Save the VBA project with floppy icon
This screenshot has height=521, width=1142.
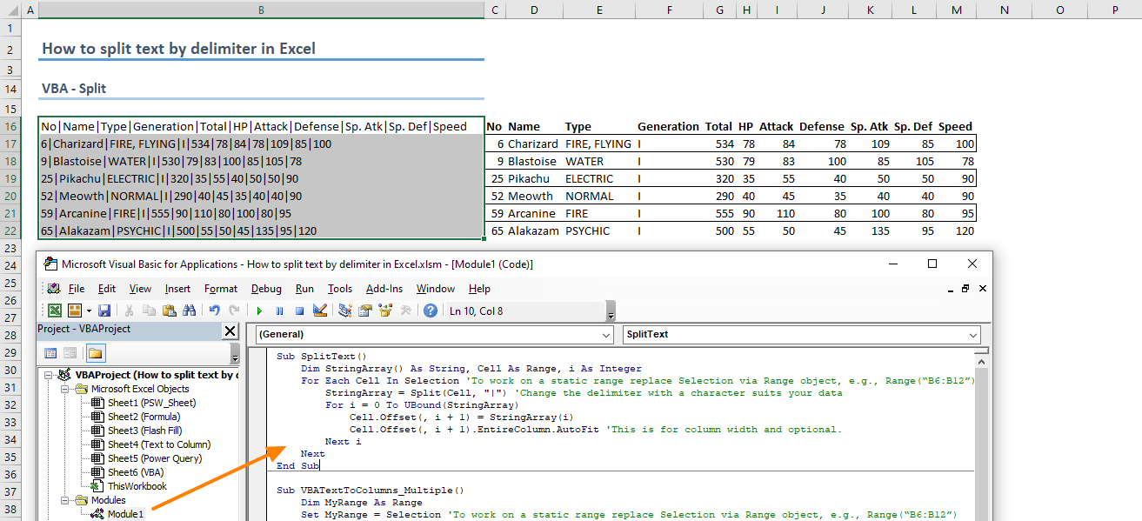point(104,311)
